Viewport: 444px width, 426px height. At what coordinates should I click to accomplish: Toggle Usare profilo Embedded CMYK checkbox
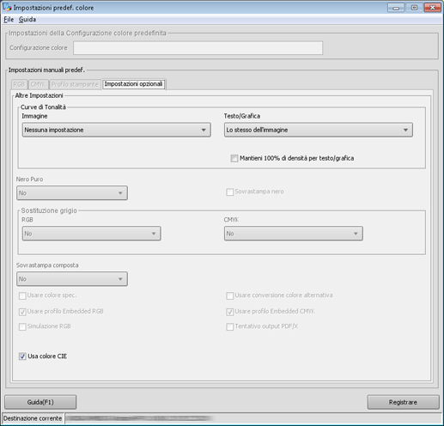pyautogui.click(x=229, y=312)
